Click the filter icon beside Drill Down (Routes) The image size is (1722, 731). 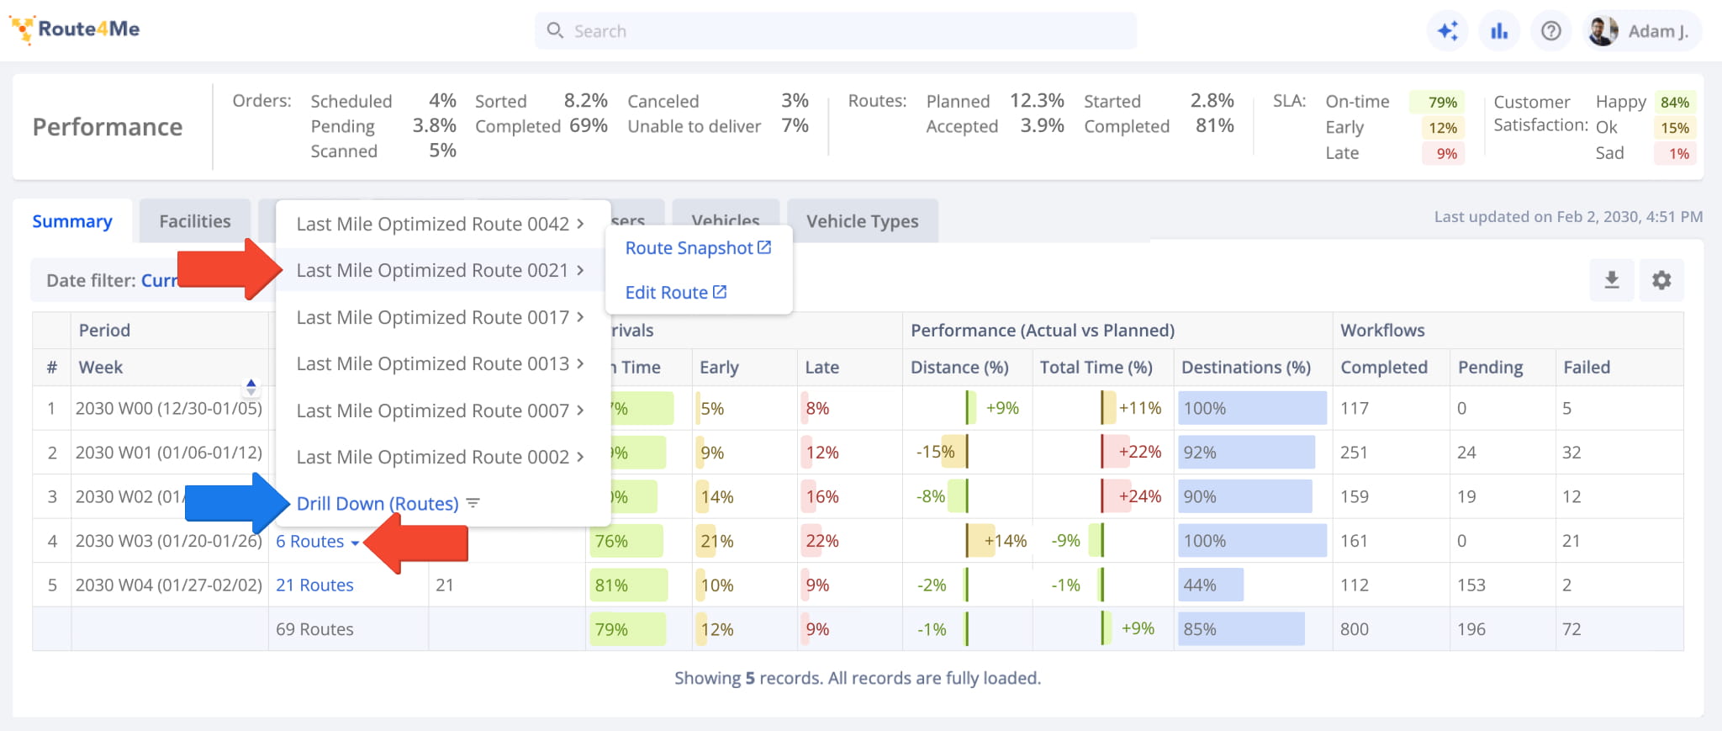[473, 503]
